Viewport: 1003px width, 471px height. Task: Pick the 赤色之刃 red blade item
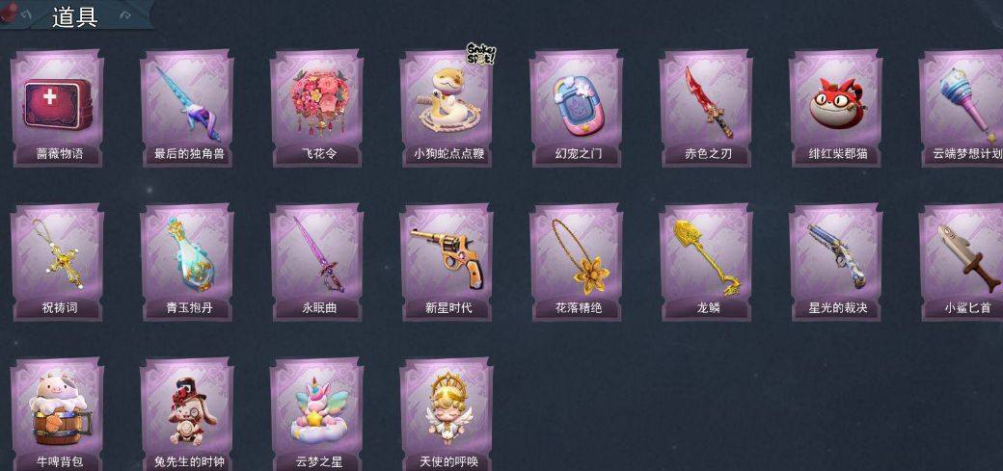point(706,109)
